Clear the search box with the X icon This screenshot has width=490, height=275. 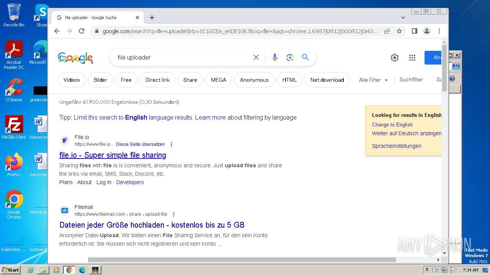(256, 57)
